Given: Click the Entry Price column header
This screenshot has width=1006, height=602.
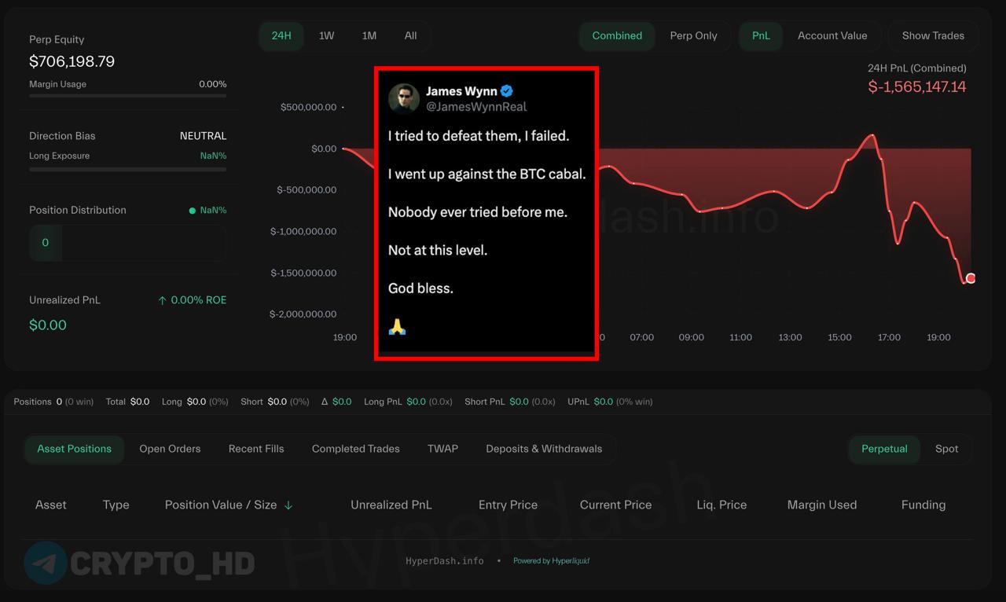Looking at the screenshot, I should point(508,505).
